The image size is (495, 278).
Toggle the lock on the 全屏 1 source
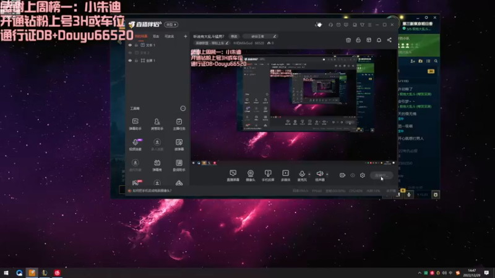point(136,60)
